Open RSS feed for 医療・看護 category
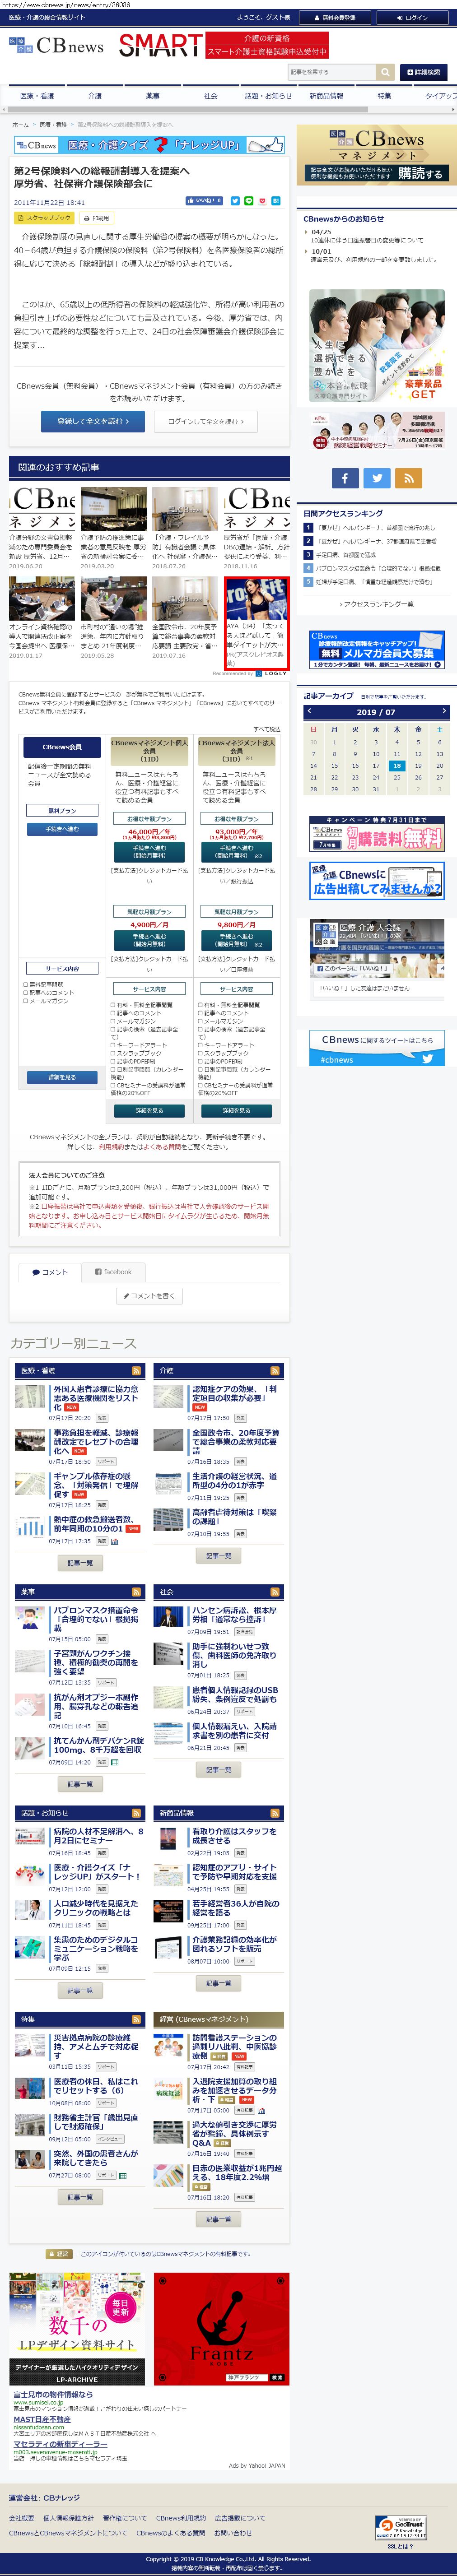Screen dimensions: 457x2576 pyautogui.click(x=137, y=1371)
